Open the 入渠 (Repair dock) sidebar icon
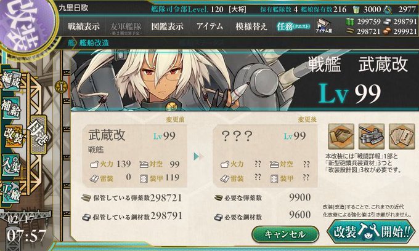The image size is (419, 251). 11,165
